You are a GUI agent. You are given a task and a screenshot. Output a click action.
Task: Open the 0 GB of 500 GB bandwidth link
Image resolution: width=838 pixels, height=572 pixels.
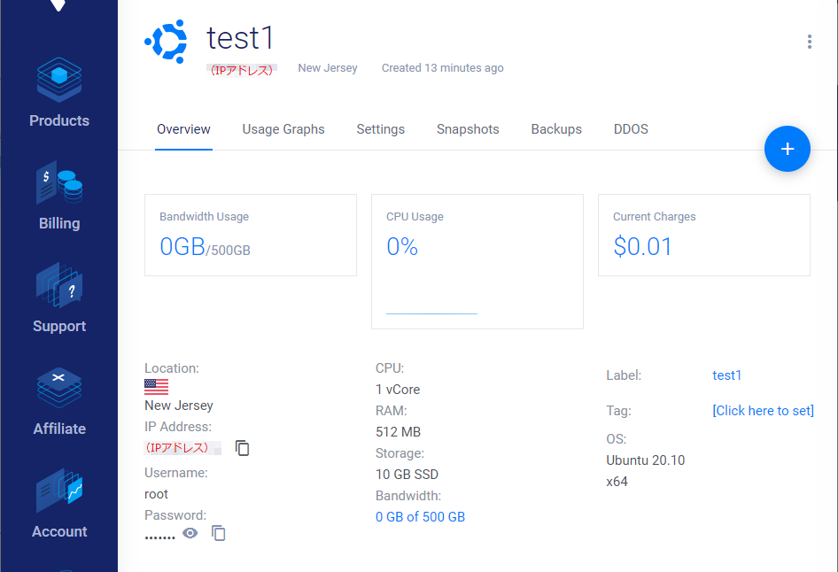point(420,517)
